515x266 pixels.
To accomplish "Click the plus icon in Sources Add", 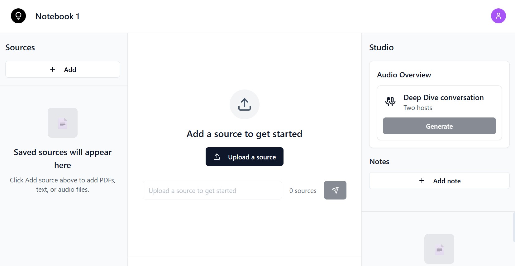I will [53, 69].
